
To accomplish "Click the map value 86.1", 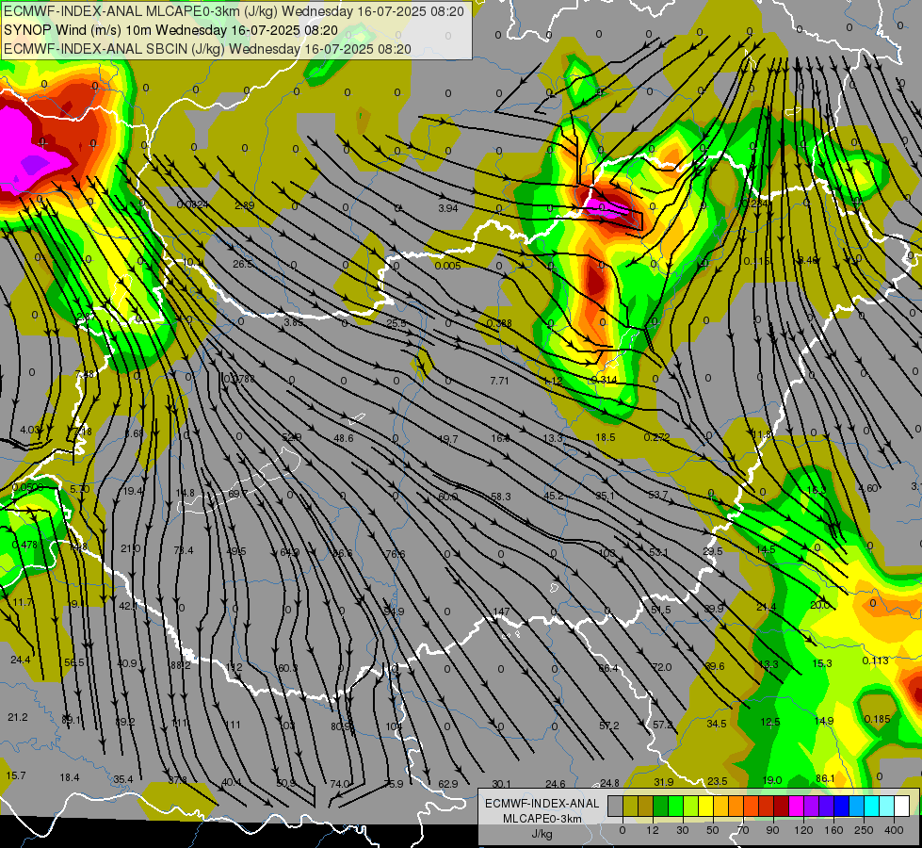I will [x=825, y=778].
